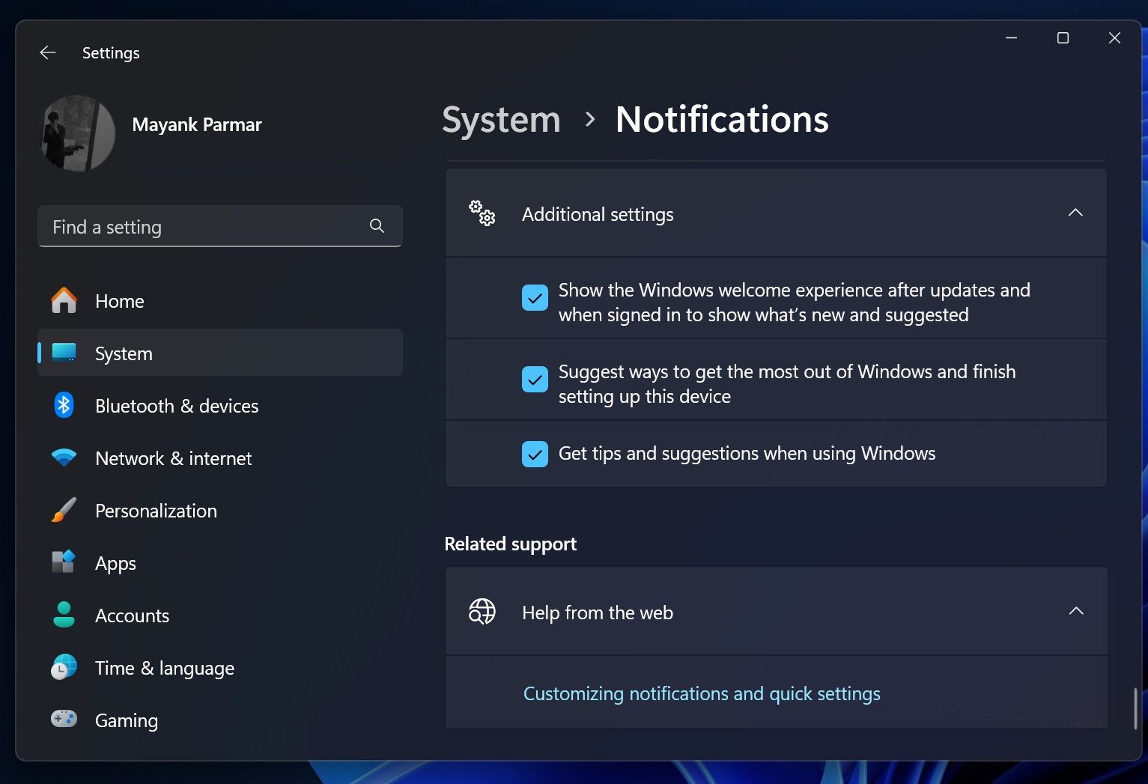Disable Windows welcome experience after updates
This screenshot has height=784, width=1148.
tap(535, 297)
